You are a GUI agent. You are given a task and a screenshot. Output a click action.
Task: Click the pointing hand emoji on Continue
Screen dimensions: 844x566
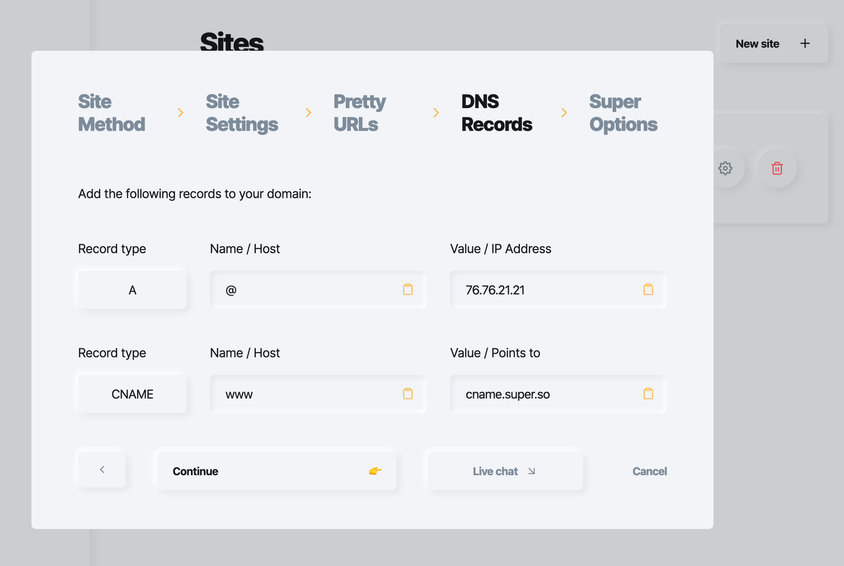(x=375, y=471)
